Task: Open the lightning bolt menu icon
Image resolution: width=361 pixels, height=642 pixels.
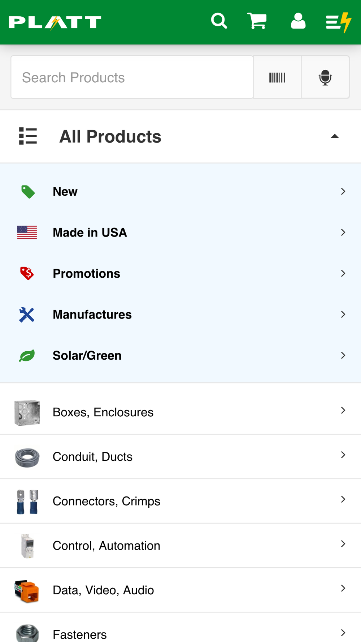Action: pyautogui.click(x=339, y=22)
